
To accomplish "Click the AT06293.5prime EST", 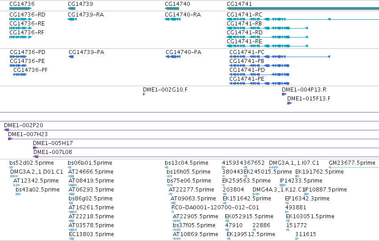I will (x=91, y=190).
